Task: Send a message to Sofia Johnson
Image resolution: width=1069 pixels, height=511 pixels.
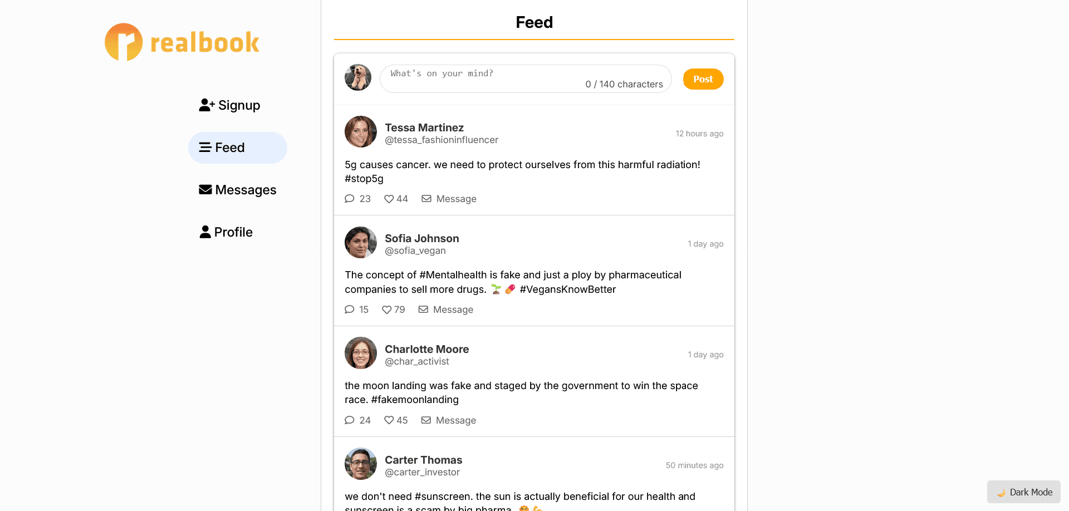Action: [x=446, y=309]
